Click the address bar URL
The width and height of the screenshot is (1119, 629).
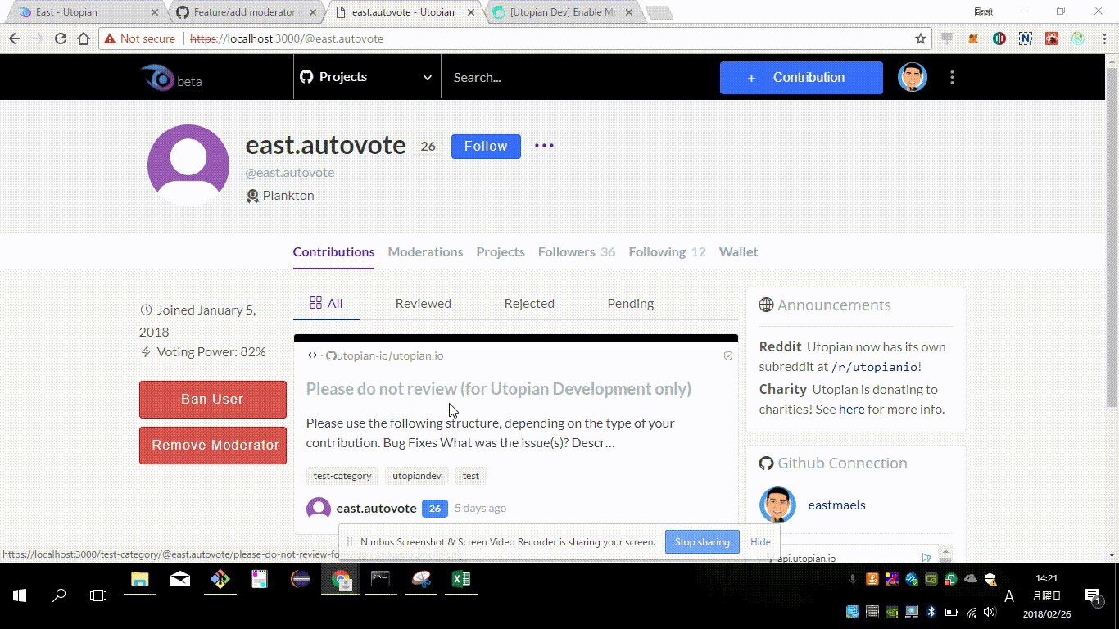[x=287, y=38]
